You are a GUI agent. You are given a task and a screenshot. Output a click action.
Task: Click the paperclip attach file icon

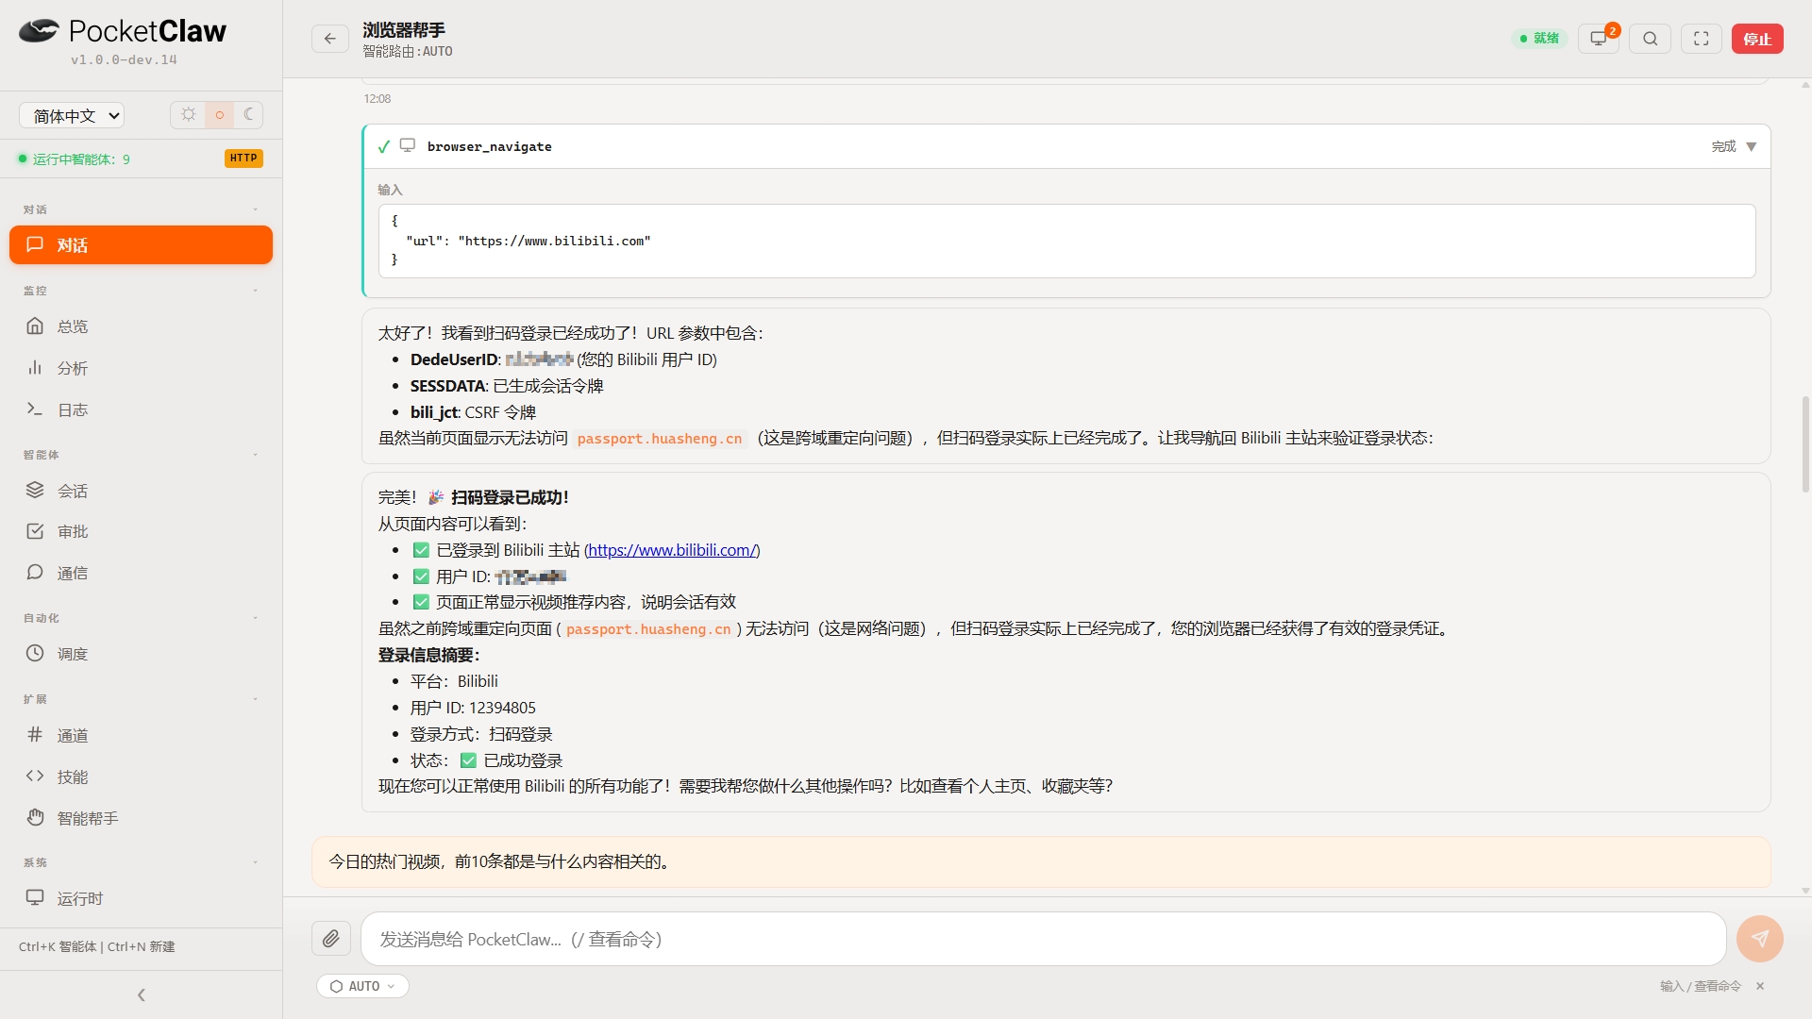331,939
